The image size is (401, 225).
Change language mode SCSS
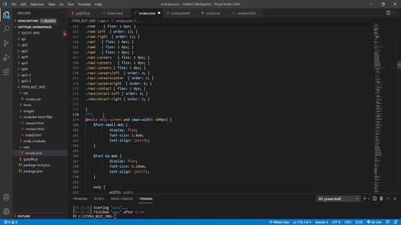coord(359,222)
